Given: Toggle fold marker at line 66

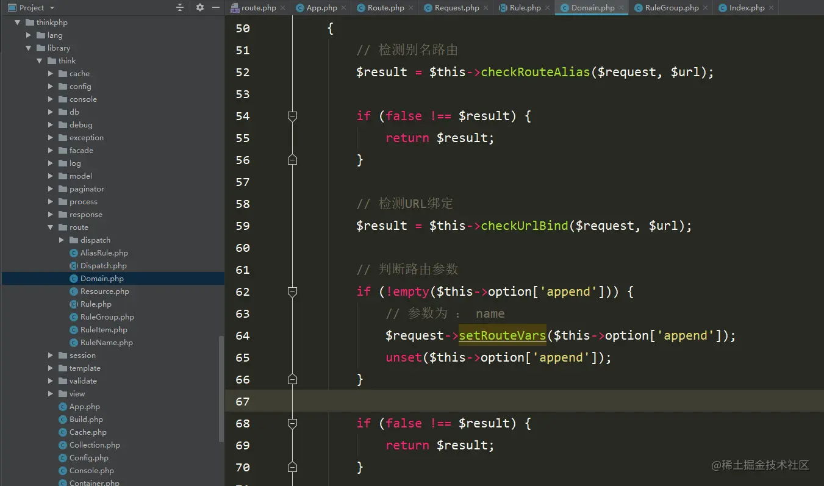Looking at the screenshot, I should [292, 379].
